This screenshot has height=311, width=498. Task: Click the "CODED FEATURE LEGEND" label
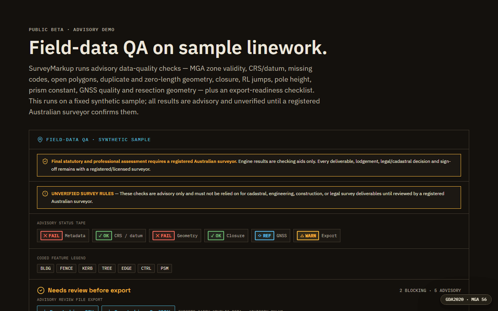coord(61,258)
